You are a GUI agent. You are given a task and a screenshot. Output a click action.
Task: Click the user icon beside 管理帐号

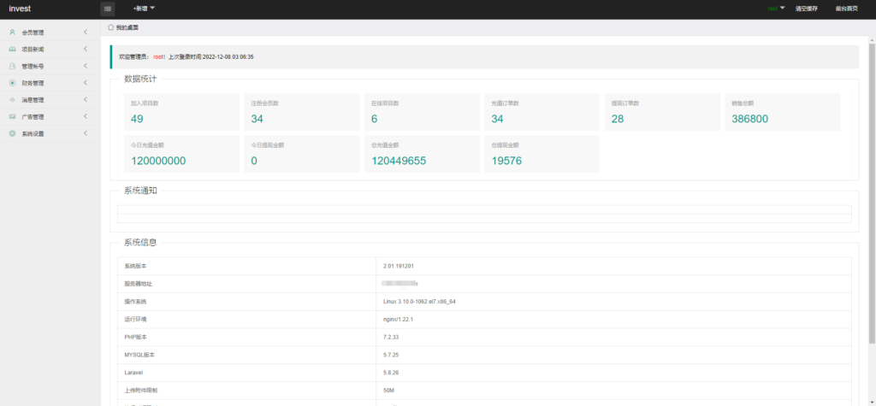[x=12, y=66]
